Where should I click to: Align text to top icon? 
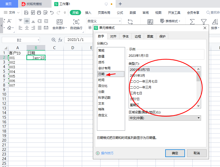20,21
